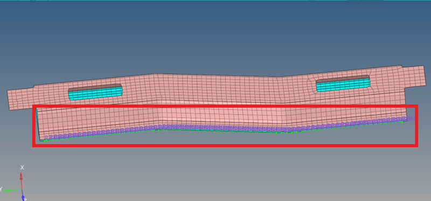Screen dimensions: 431x201
Task: Click the green Y axis arrow on triad
Action: (x=11, y=190)
